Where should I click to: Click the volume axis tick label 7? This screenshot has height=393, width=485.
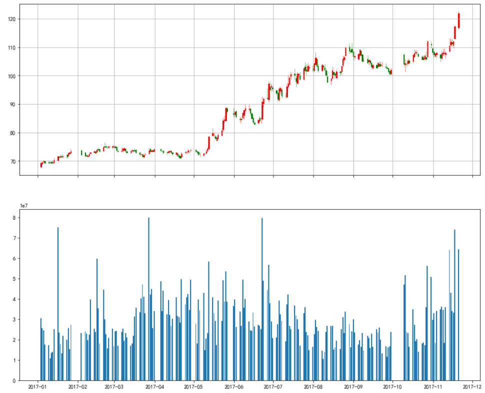point(14,238)
